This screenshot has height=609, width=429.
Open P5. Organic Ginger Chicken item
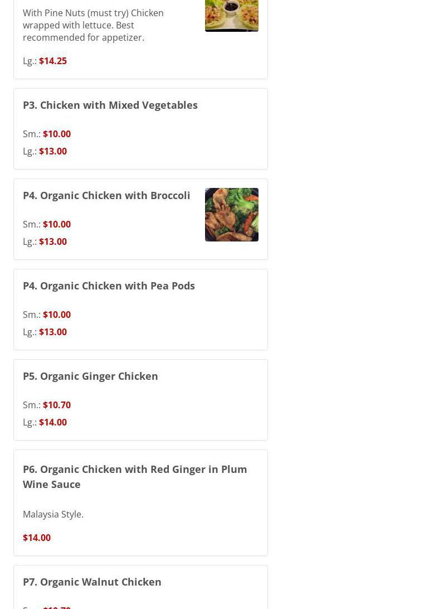click(90, 376)
